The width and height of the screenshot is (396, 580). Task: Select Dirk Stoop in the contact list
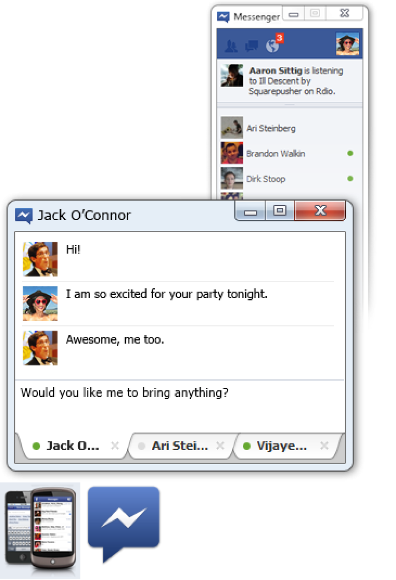[x=289, y=179]
